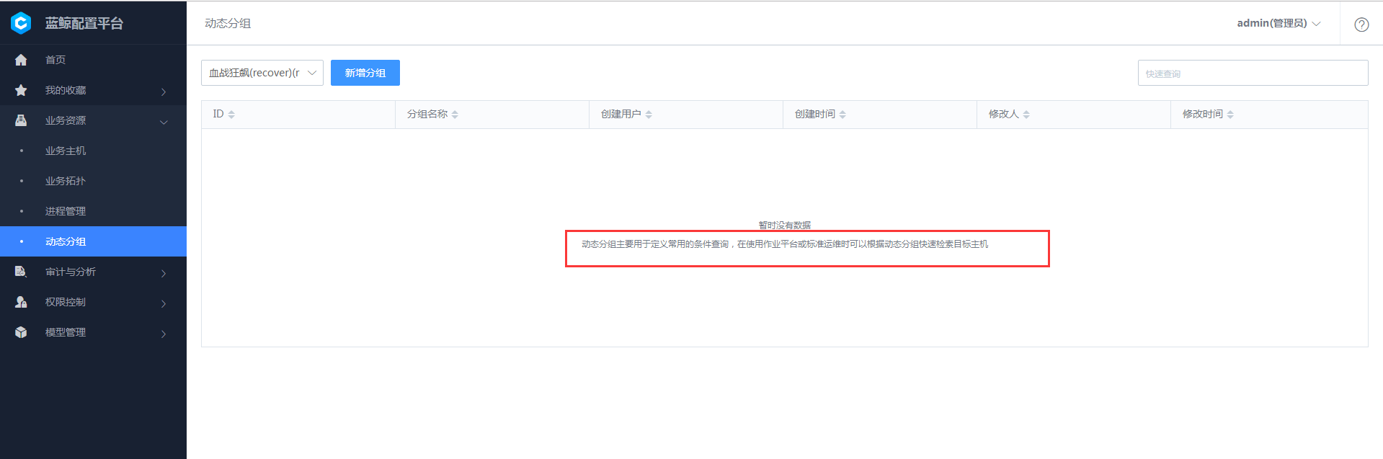1383x459 pixels.
Task: Click the 修改人 column header label
Action: [1004, 114]
